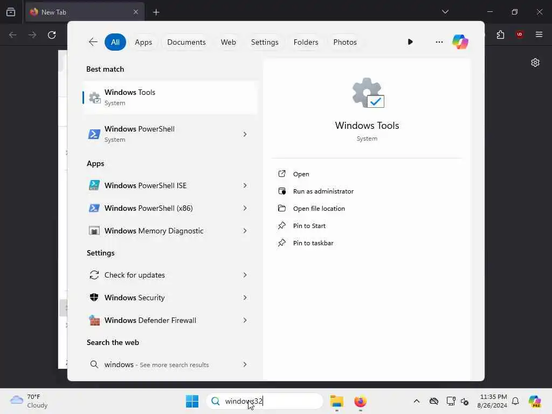This screenshot has height=414, width=552.
Task: Open Firefox extensions puzzle icon
Action: point(500,34)
